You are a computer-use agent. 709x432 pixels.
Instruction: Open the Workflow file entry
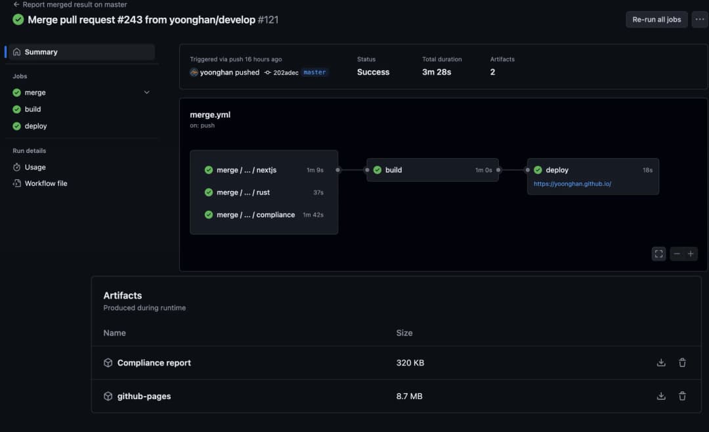(x=45, y=183)
